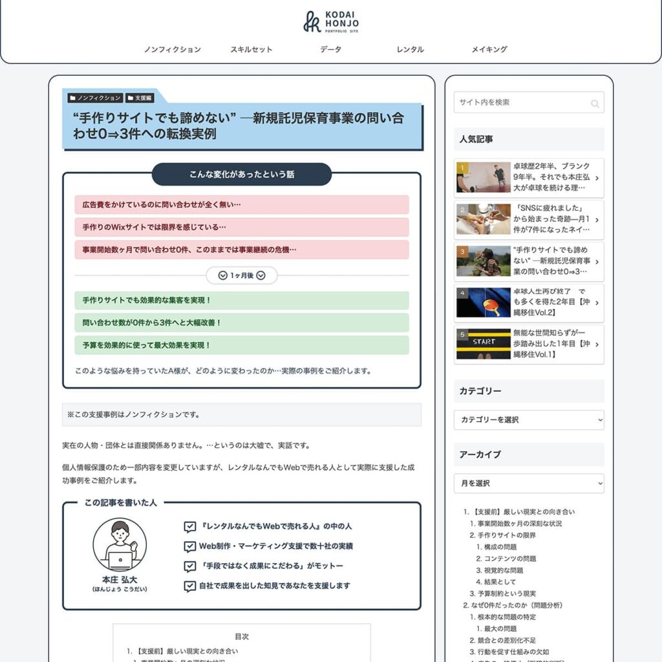Image resolution: width=662 pixels, height=662 pixels.
Task: Click chevron arrow on the SNSに疲れました article
Action: coord(597,220)
